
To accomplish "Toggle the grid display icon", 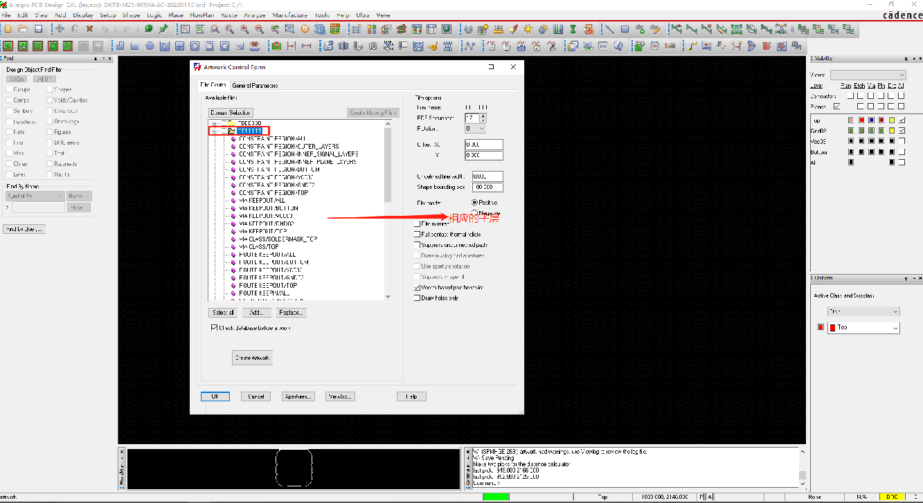I will tap(356, 29).
